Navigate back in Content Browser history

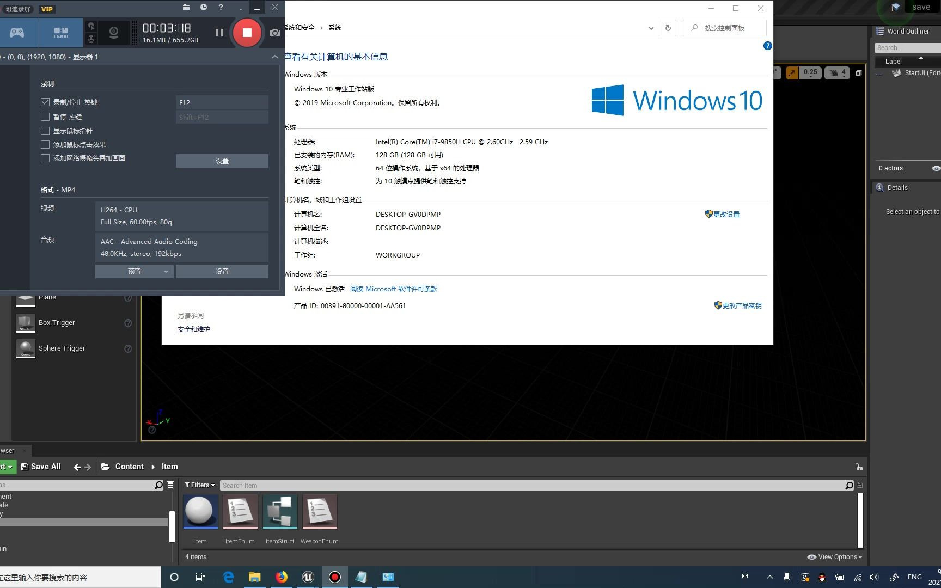(77, 467)
